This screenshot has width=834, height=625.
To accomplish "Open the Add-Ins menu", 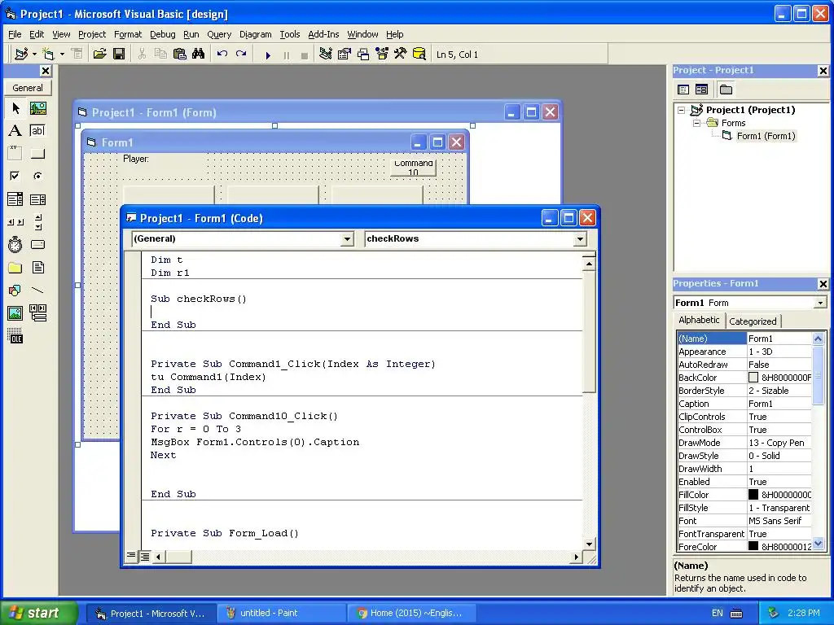I will click(323, 34).
